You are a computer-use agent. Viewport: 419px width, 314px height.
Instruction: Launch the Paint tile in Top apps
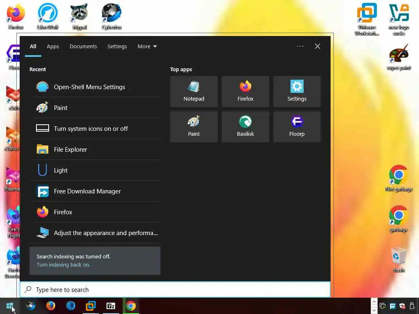click(x=194, y=127)
